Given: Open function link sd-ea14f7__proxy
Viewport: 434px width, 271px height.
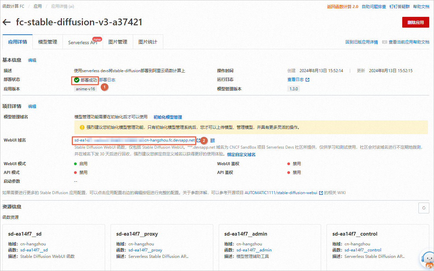Looking at the screenshot, I should pyautogui.click(x=145, y=250).
